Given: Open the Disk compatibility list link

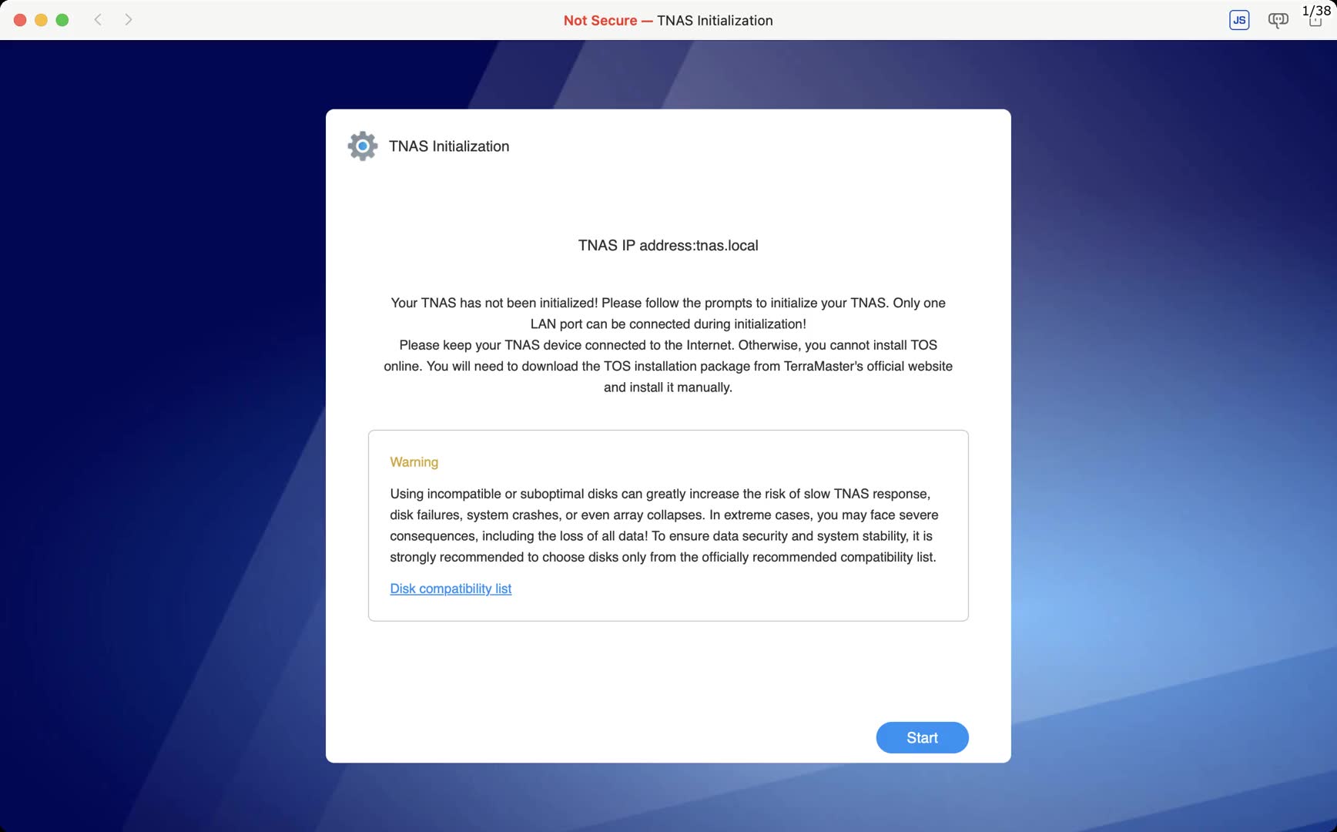Looking at the screenshot, I should 451,589.
